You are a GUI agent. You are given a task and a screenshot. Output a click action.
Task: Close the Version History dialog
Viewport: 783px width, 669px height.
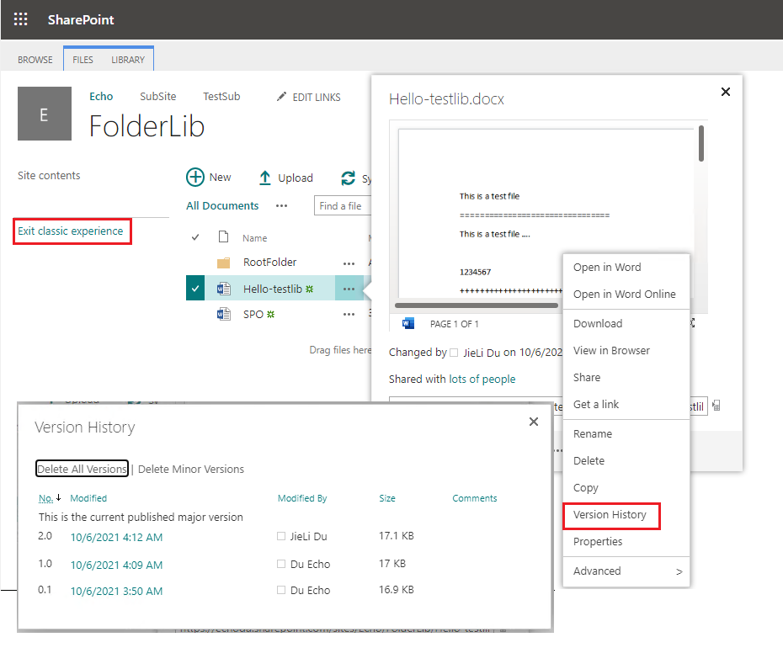click(533, 422)
